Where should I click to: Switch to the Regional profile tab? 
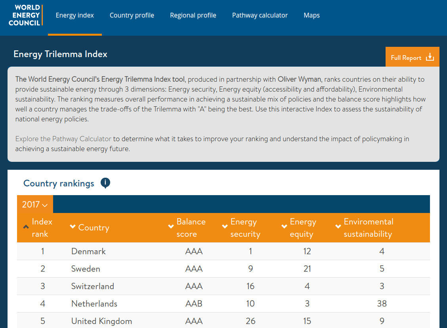193,15
